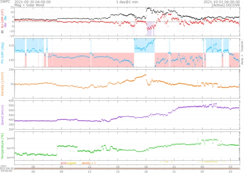Image resolution: width=244 pixels, height=173 pixels.
Task: Click the Density (1/cm3) axis label
Action: [3, 83]
